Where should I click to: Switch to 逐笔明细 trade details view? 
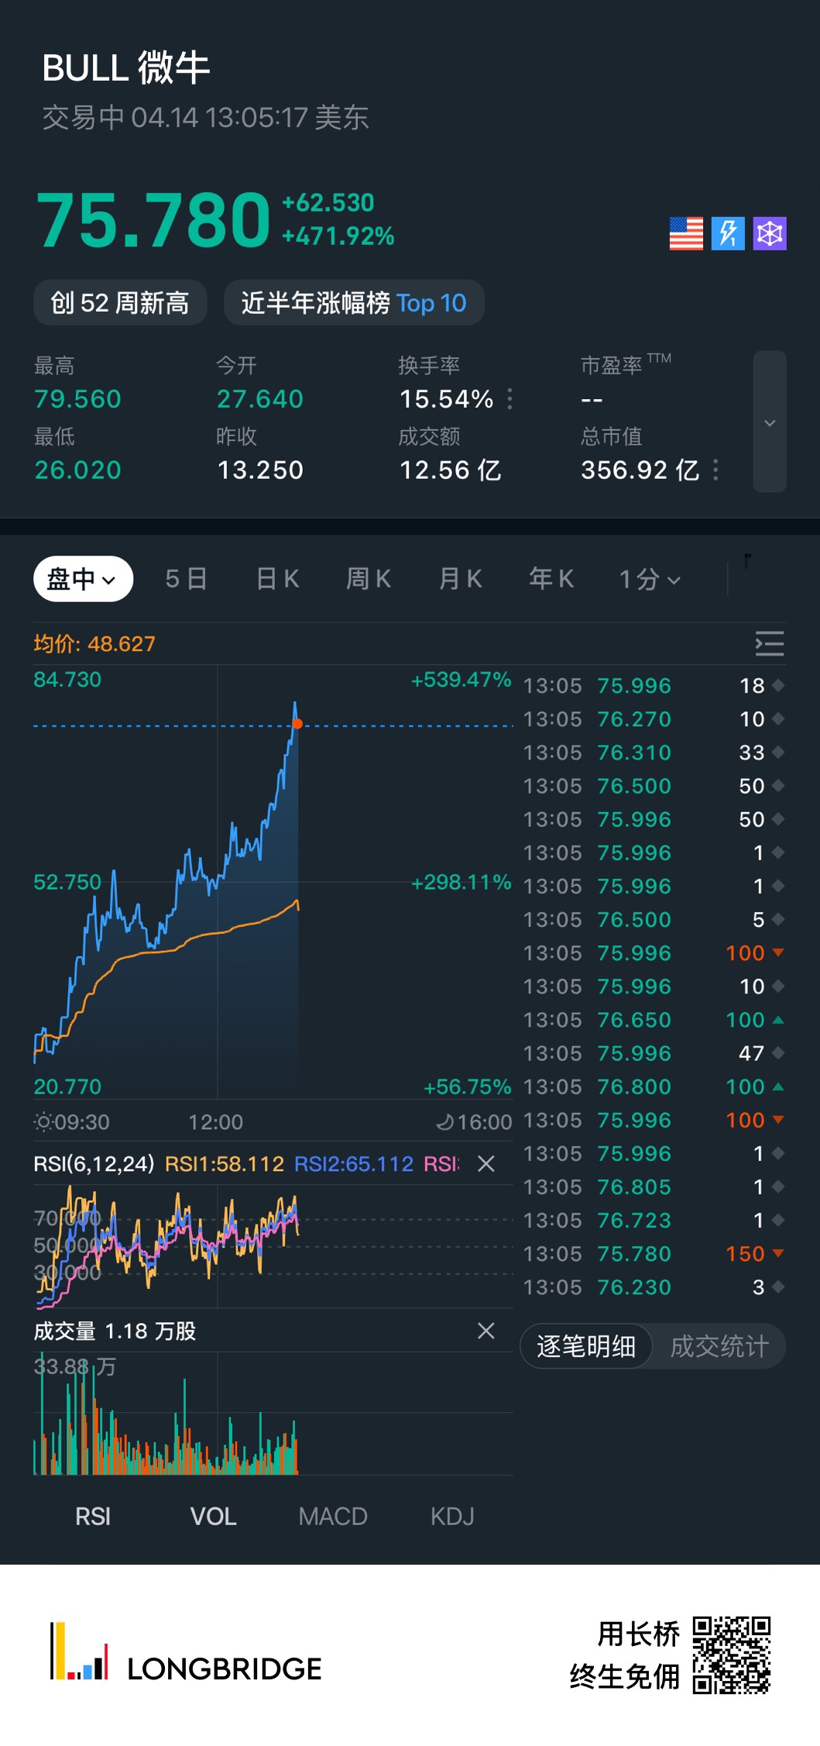point(586,1346)
